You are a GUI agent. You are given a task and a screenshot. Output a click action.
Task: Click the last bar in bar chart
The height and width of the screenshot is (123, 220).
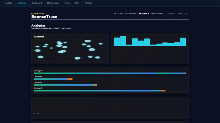pyautogui.click(x=183, y=42)
